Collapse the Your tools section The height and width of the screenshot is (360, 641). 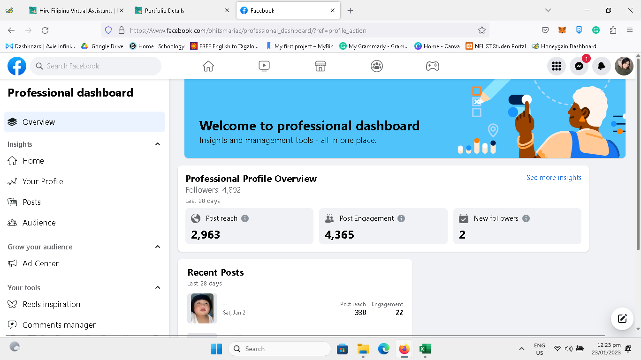(x=158, y=288)
